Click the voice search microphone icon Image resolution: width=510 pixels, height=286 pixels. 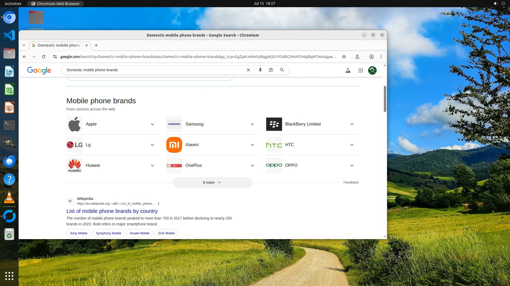point(260,70)
